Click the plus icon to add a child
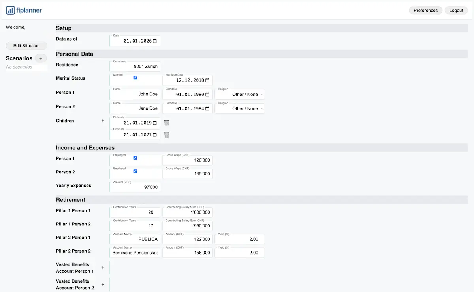This screenshot has width=474, height=292. click(103, 121)
